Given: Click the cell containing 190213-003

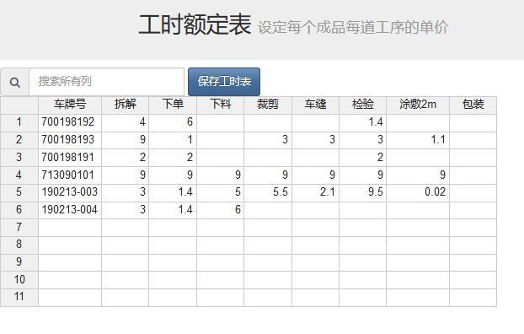Looking at the screenshot, I should (x=70, y=193).
